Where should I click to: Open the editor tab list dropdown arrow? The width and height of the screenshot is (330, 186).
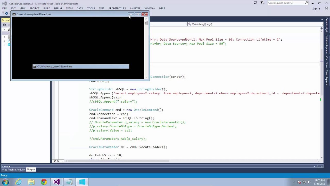[322, 20]
